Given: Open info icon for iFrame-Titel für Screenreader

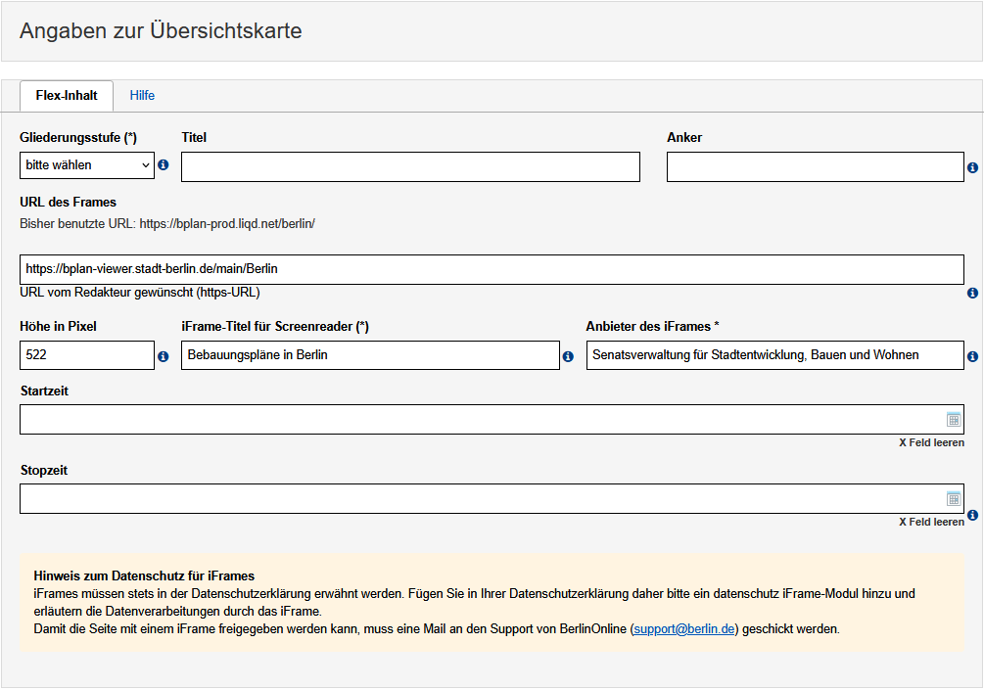Looking at the screenshot, I should (568, 356).
